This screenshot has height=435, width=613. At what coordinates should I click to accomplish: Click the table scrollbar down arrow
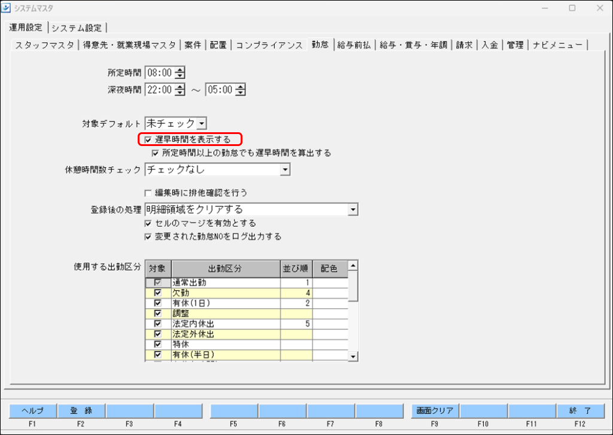(353, 356)
